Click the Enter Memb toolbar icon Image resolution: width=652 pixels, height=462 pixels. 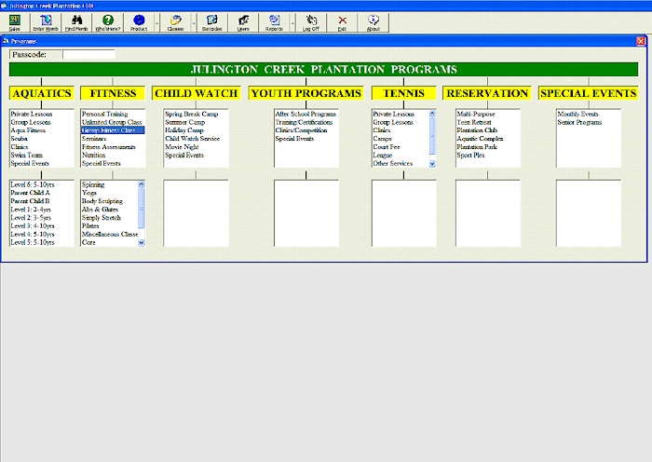(46, 22)
